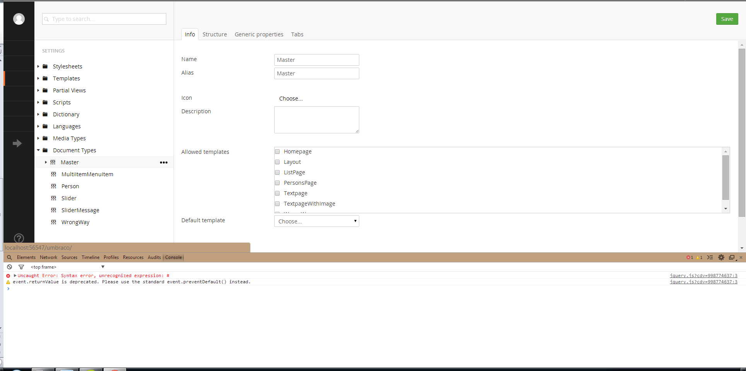The width and height of the screenshot is (746, 371).
Task: Open the Default template dropdown
Action: (317, 221)
